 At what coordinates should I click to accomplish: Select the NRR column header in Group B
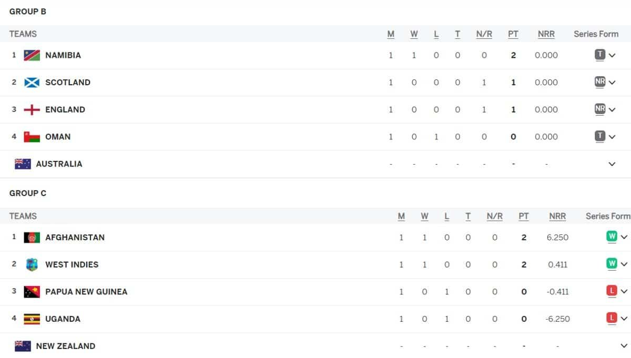(546, 34)
